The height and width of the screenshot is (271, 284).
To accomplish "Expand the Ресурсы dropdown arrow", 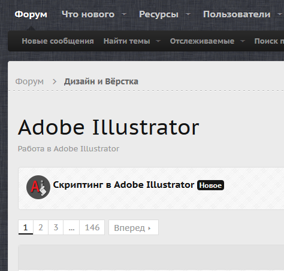I will pos(188,14).
